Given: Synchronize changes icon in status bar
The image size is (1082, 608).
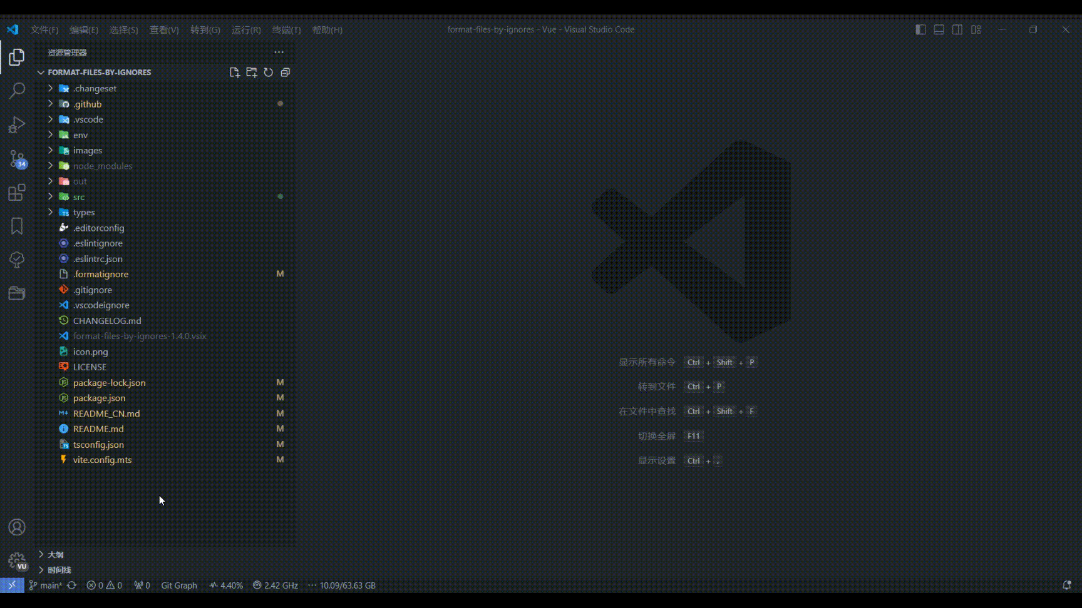Looking at the screenshot, I should tap(72, 585).
